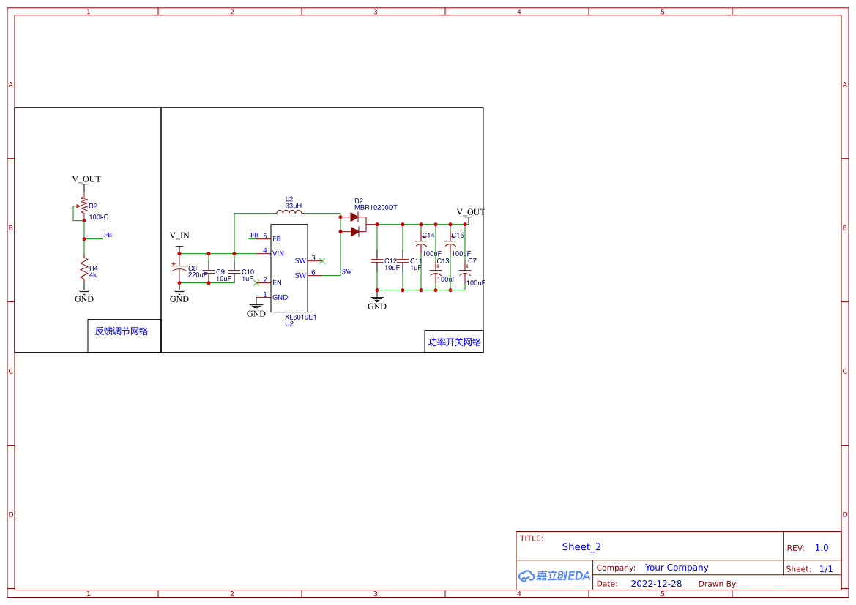
Task: Select the R2 100kΩ potentiometer symbol
Action: [84, 208]
